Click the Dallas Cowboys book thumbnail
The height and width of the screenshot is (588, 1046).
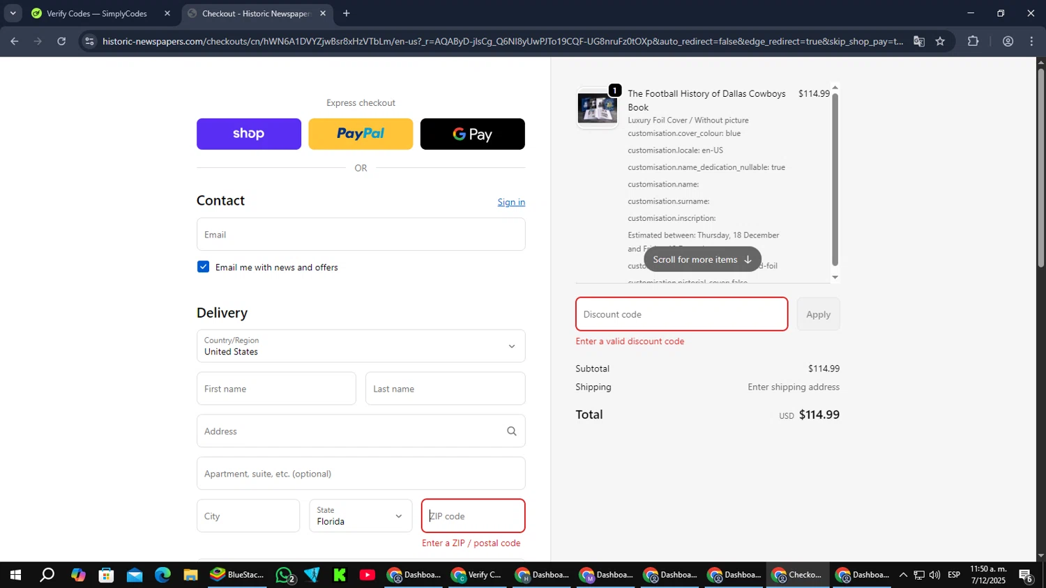[x=597, y=109]
